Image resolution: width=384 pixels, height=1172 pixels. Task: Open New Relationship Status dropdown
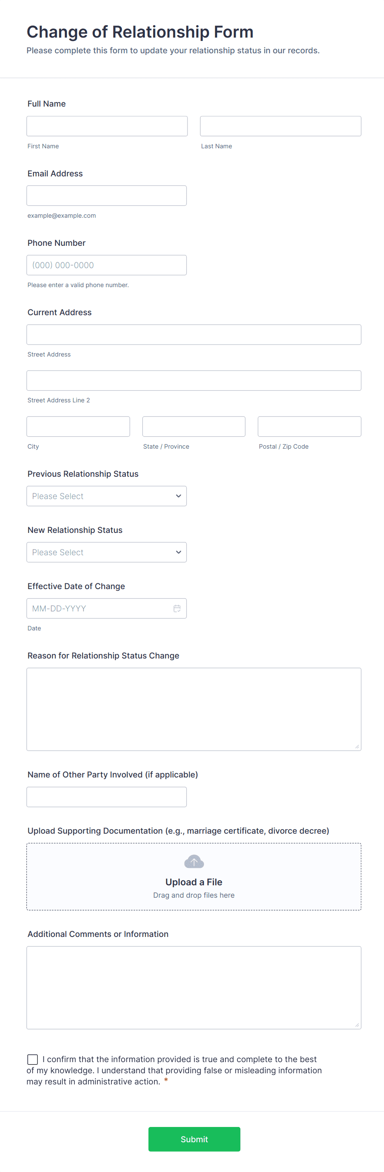click(107, 552)
